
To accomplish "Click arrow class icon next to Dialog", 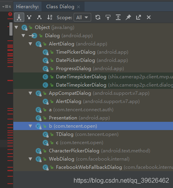I will coord(33,36).
